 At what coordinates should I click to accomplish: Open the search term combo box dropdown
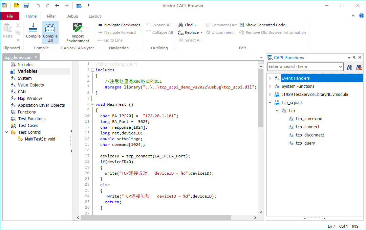click(x=341, y=67)
